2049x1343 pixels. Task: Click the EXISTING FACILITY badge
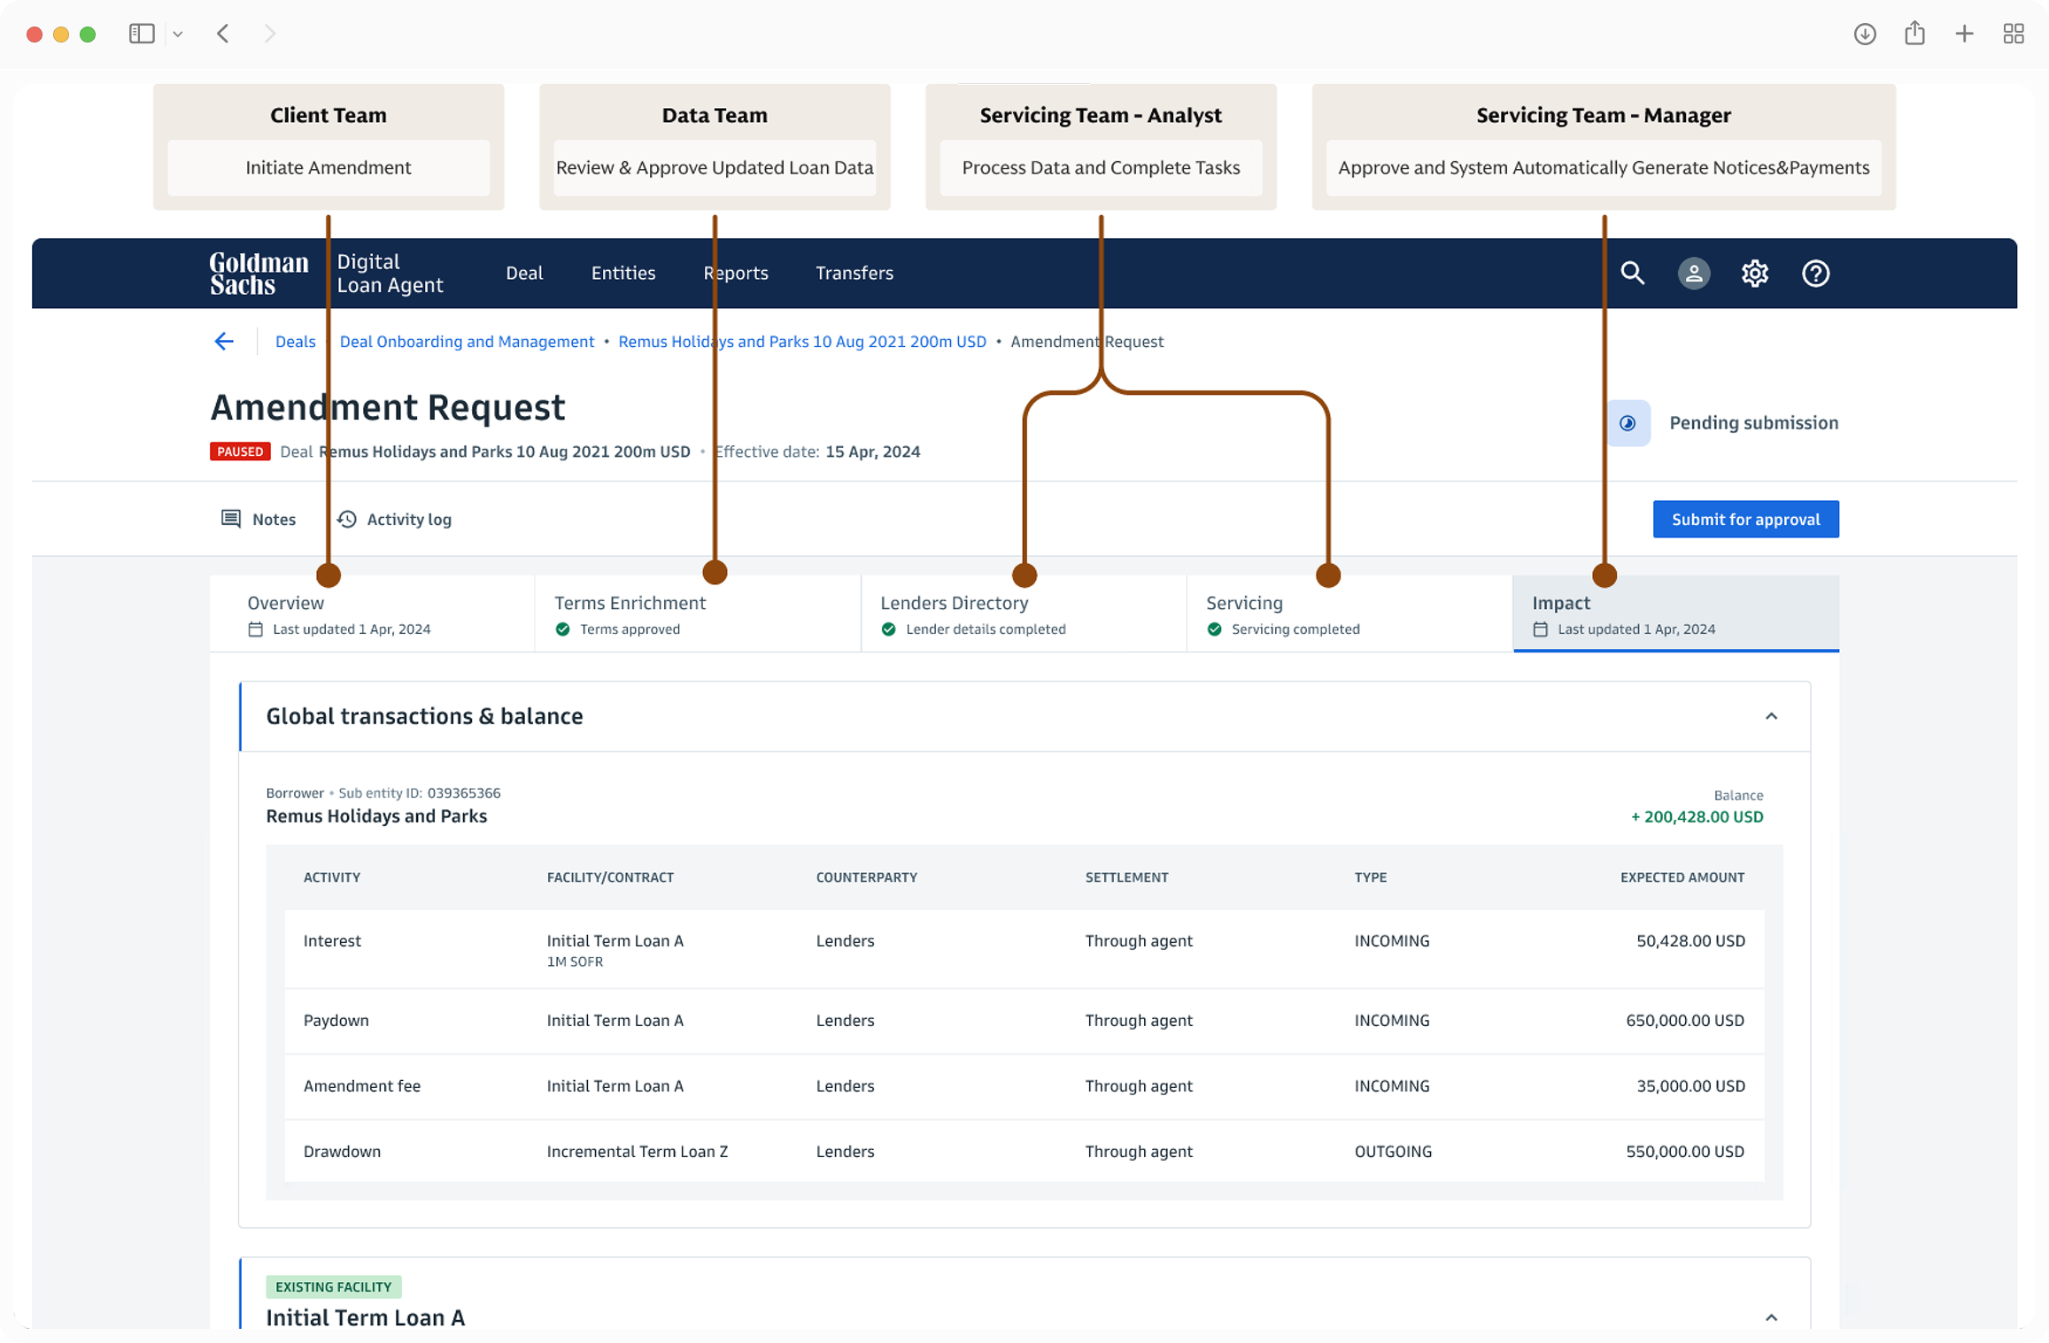coord(333,1286)
